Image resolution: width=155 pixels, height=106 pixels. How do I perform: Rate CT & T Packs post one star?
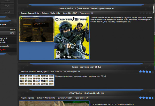(140, 98)
